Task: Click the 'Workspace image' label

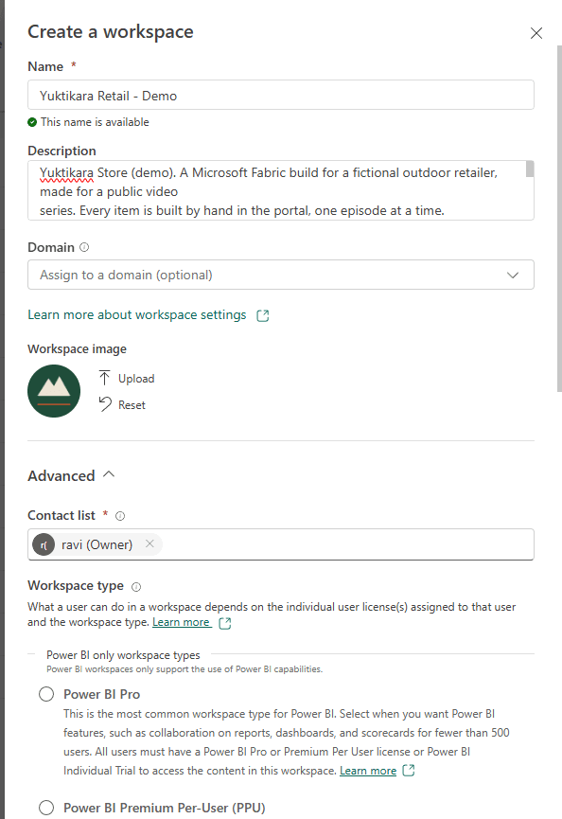Action: click(78, 349)
